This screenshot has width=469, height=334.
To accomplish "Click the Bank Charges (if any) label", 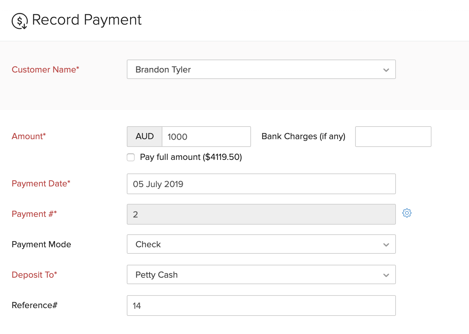I will pos(303,137).
